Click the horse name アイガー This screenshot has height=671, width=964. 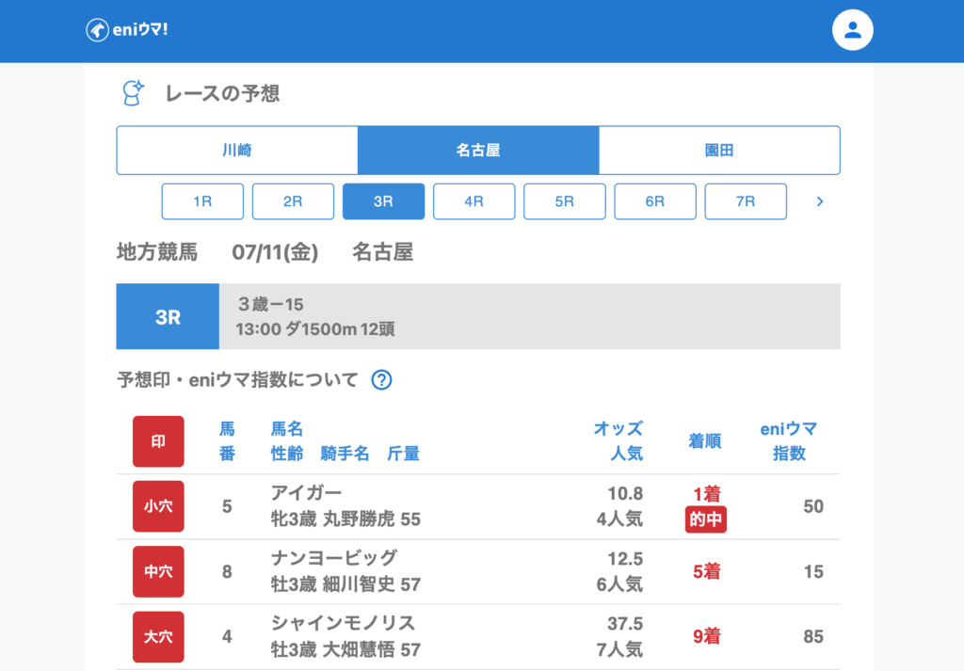pos(306,494)
